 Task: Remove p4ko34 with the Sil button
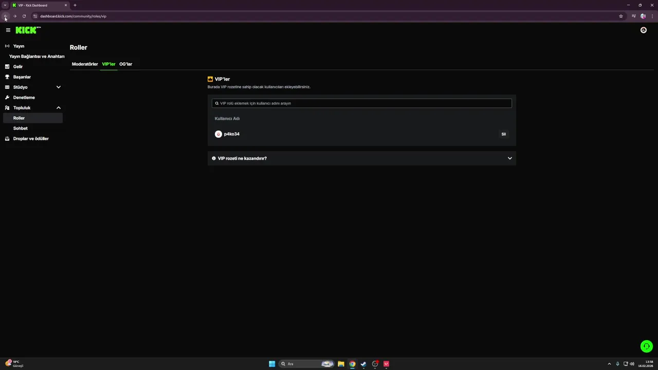[x=504, y=134]
